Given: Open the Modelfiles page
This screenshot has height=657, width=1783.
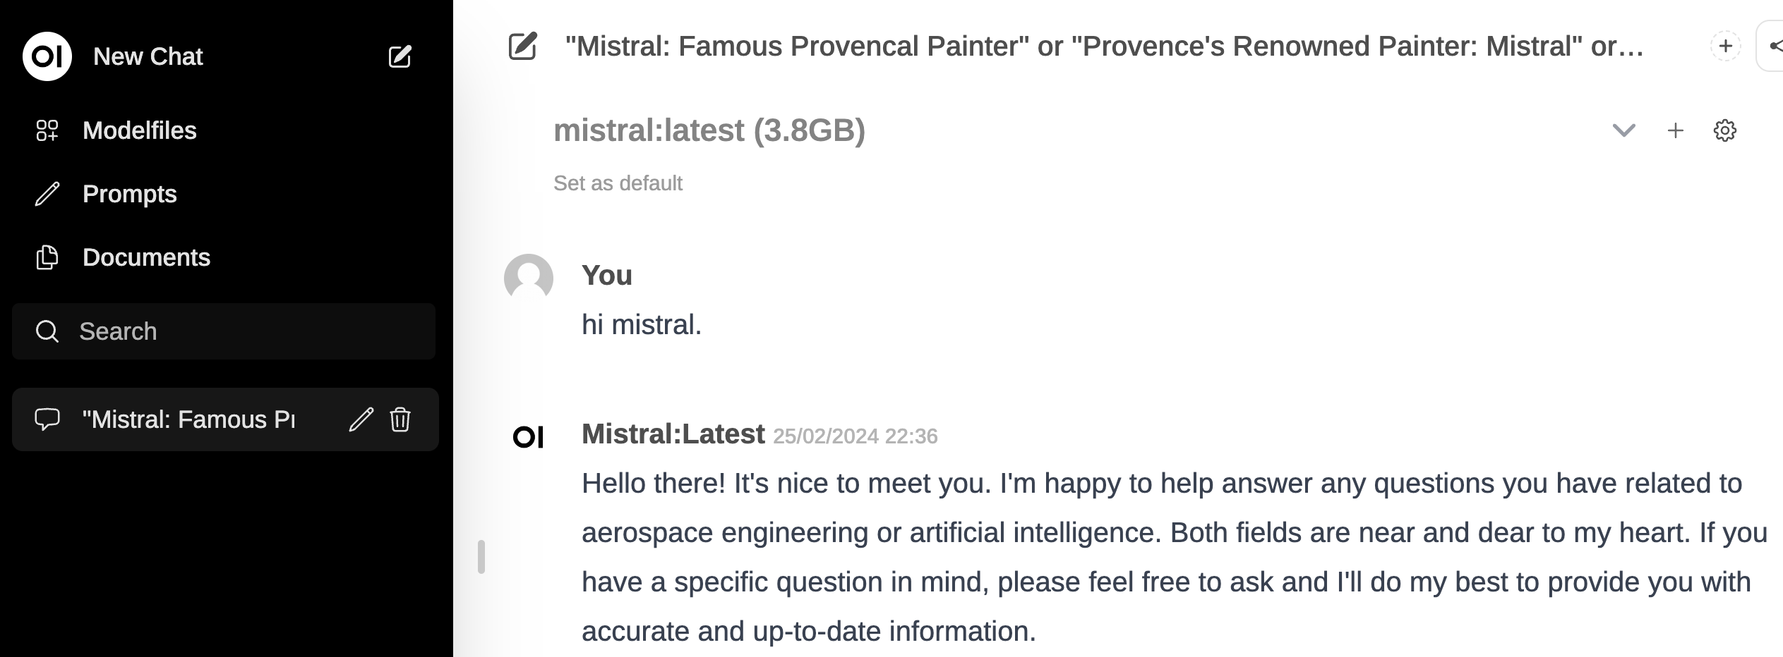Looking at the screenshot, I should [x=139, y=130].
